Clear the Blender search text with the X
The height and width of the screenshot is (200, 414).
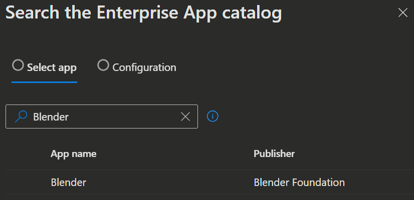click(x=185, y=116)
